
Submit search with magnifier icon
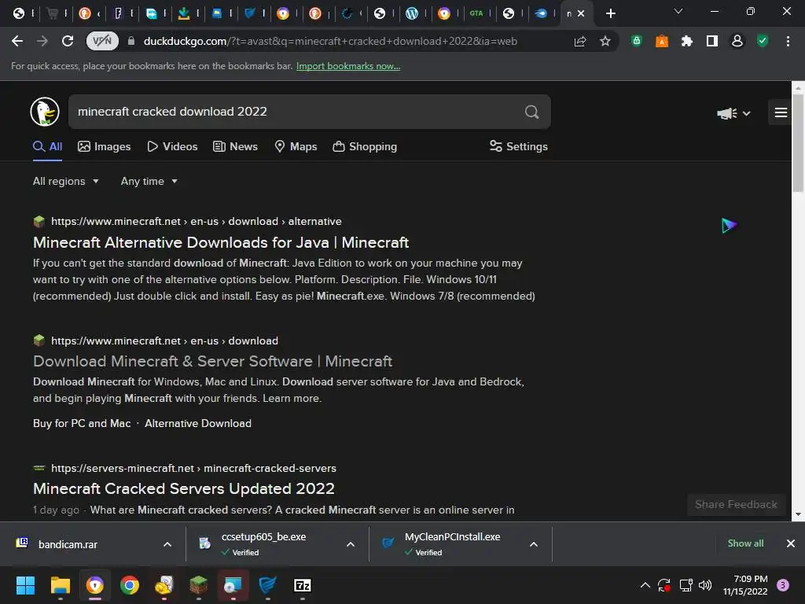pyautogui.click(x=532, y=112)
